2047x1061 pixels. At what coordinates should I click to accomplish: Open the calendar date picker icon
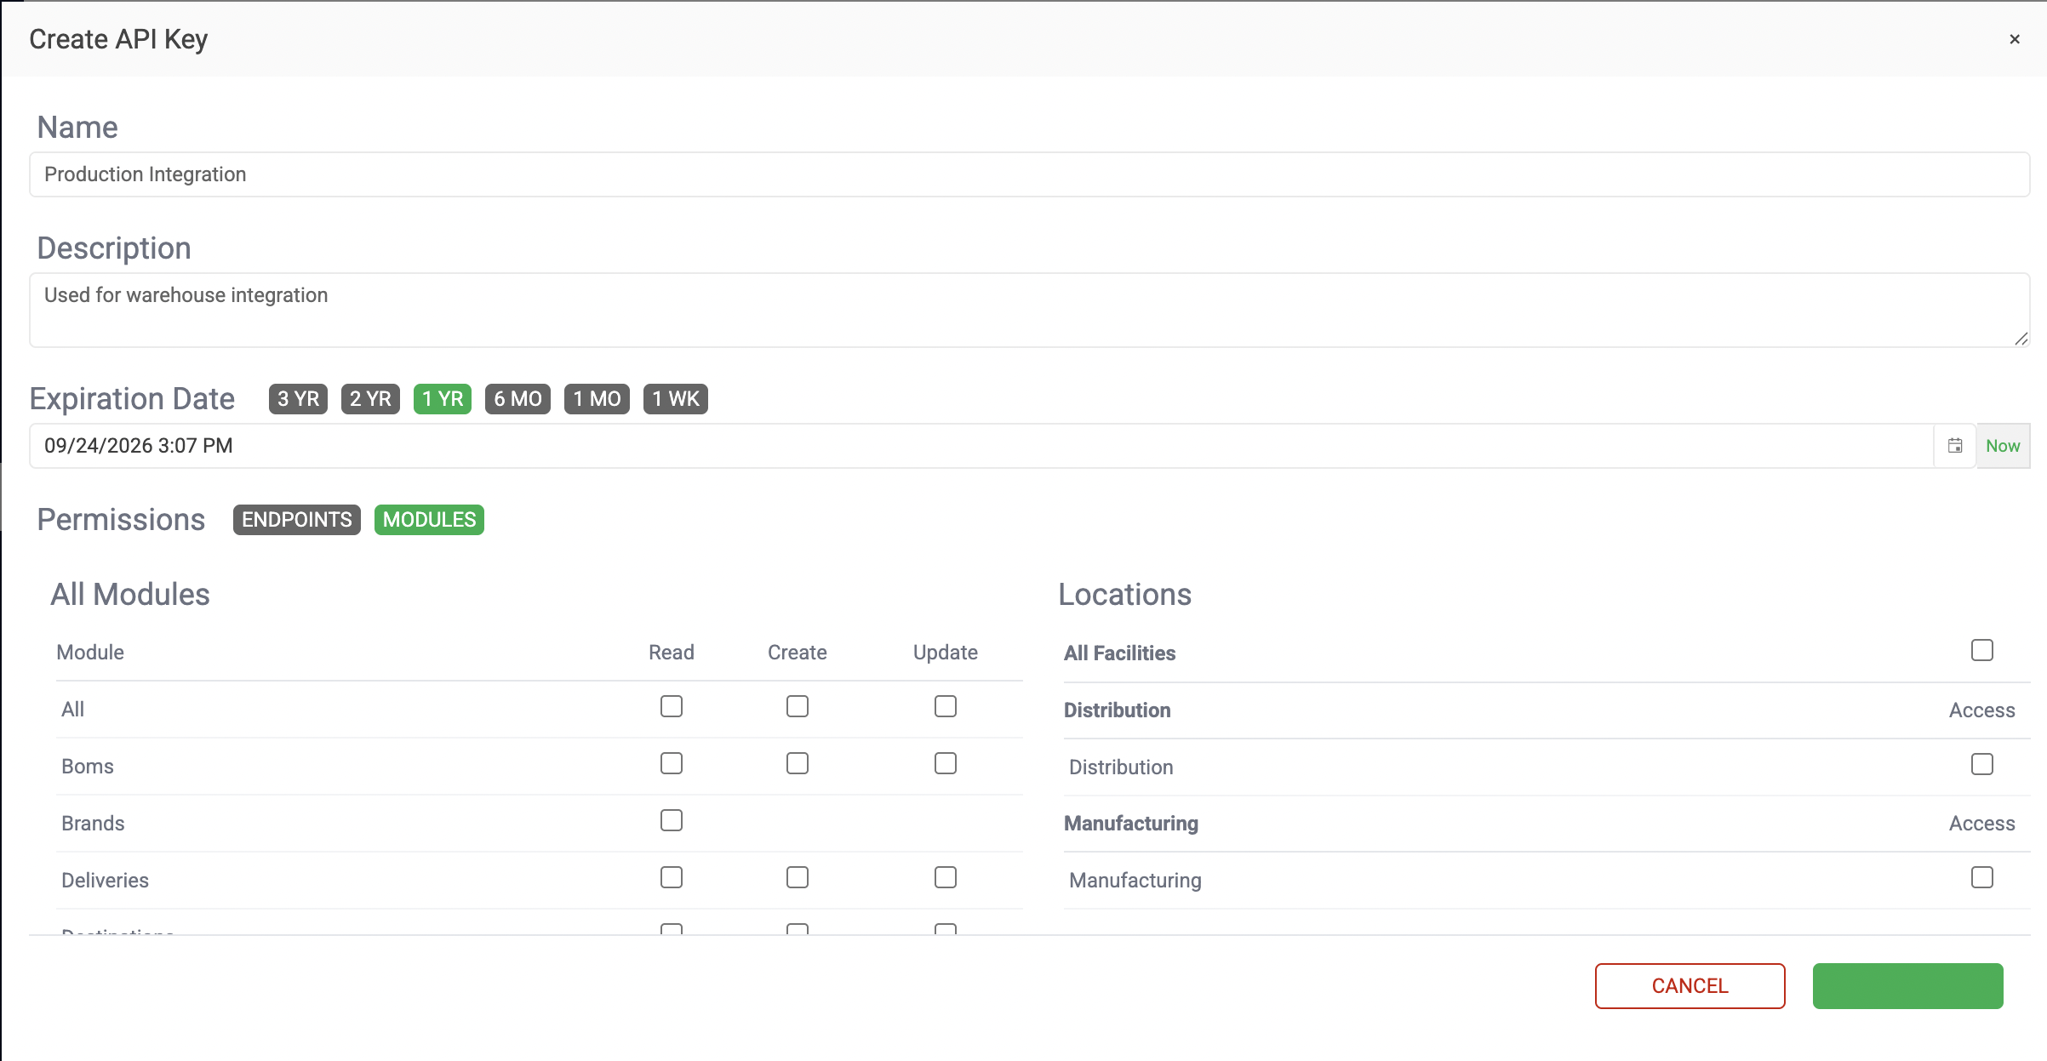[1955, 446]
